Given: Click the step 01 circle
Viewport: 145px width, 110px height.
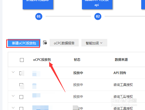Looking at the screenshot, I should (x=39, y=16).
